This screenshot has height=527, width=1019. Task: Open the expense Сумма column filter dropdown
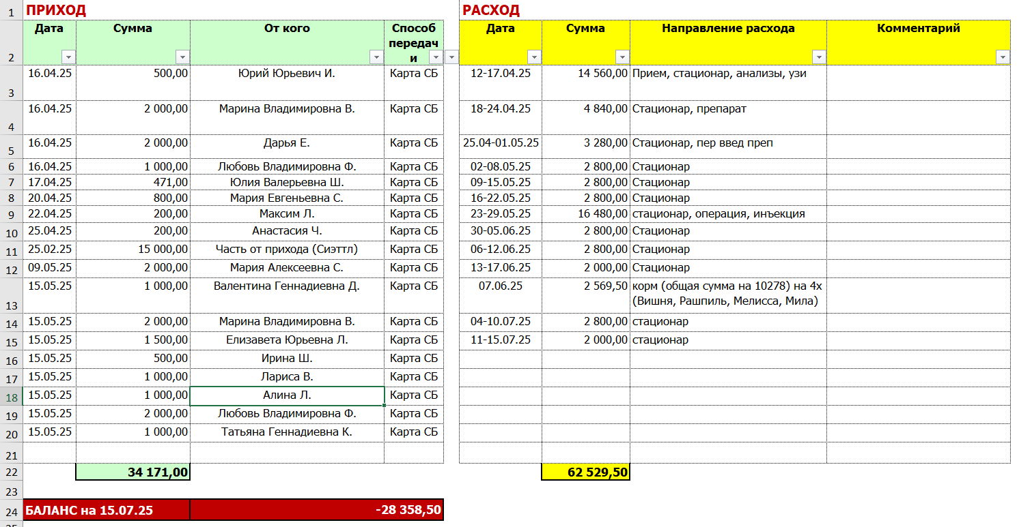tap(622, 57)
